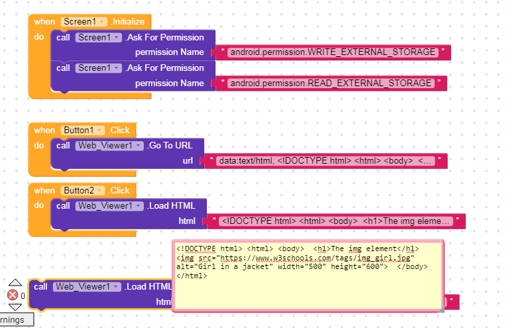Viewport: 509px width, 328px height.
Task: Click the 'permission Name' label of WRITE permission
Action: pos(170,52)
